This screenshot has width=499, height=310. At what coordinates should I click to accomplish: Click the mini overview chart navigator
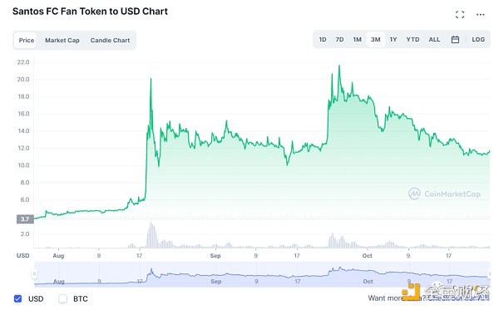tap(262, 274)
